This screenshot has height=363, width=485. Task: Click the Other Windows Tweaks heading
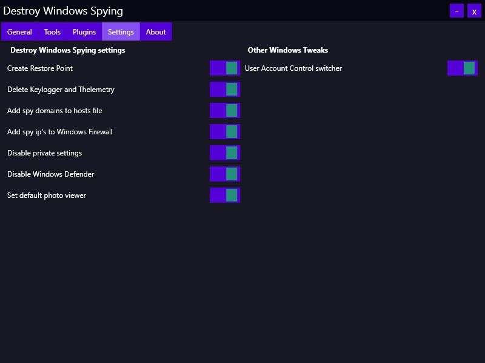pyautogui.click(x=287, y=50)
